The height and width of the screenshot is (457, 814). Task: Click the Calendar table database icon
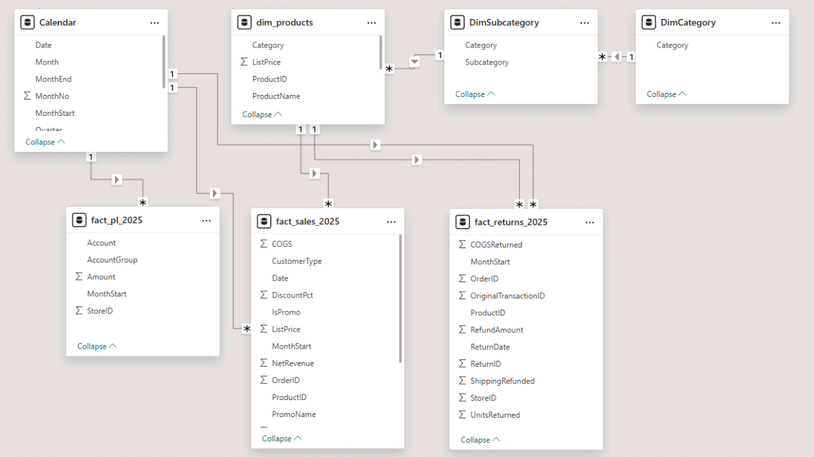point(28,22)
